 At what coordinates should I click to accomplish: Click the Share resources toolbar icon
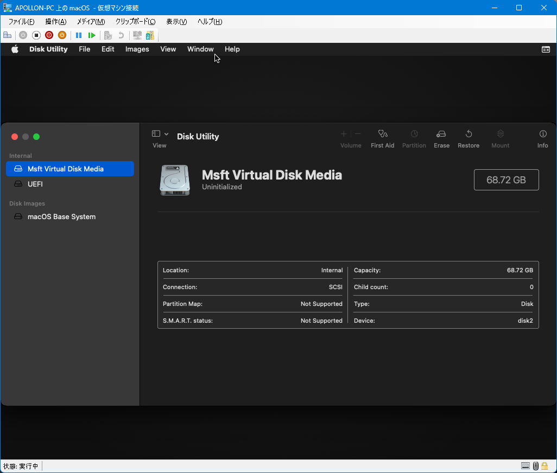[x=150, y=35]
